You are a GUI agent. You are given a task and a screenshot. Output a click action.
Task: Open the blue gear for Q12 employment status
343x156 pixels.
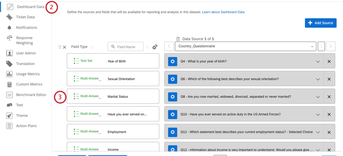pos(172,132)
